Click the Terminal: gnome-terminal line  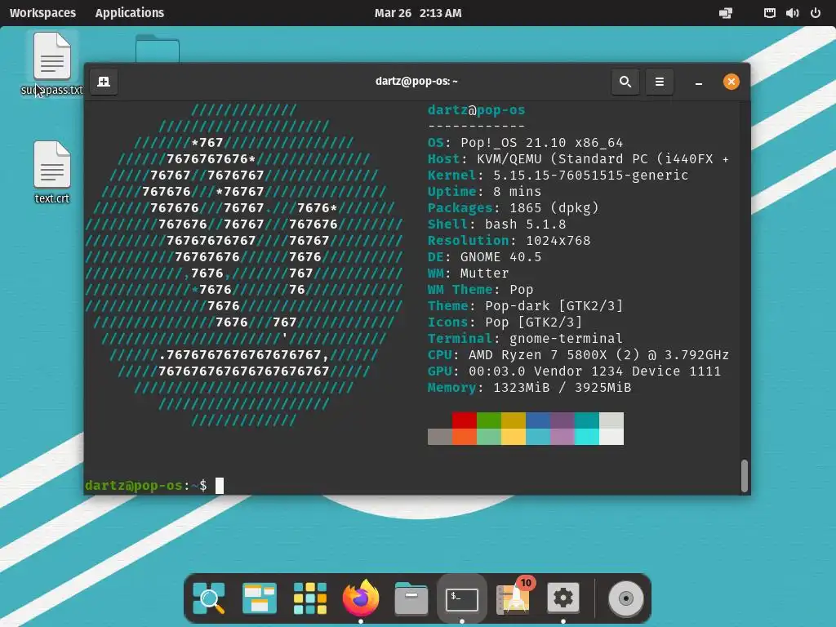pyautogui.click(x=525, y=339)
